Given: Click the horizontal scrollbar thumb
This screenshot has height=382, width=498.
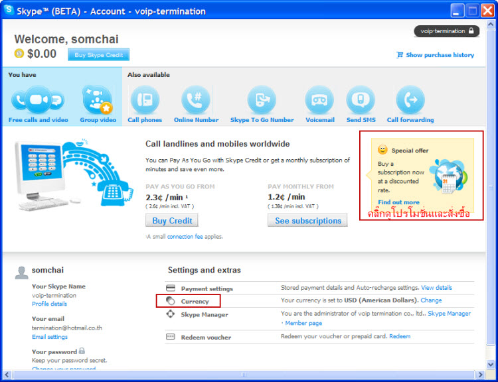Looking at the screenshot, I should pos(244,375).
